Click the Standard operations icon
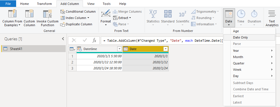The height and width of the screenshot is (107, 280). [x=168, y=14]
